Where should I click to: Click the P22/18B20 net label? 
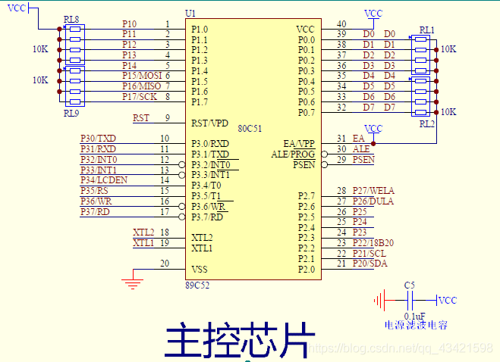(374, 242)
